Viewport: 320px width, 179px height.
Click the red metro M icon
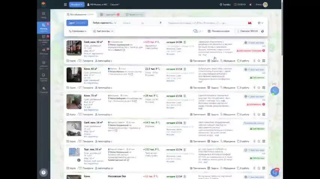coord(250,23)
